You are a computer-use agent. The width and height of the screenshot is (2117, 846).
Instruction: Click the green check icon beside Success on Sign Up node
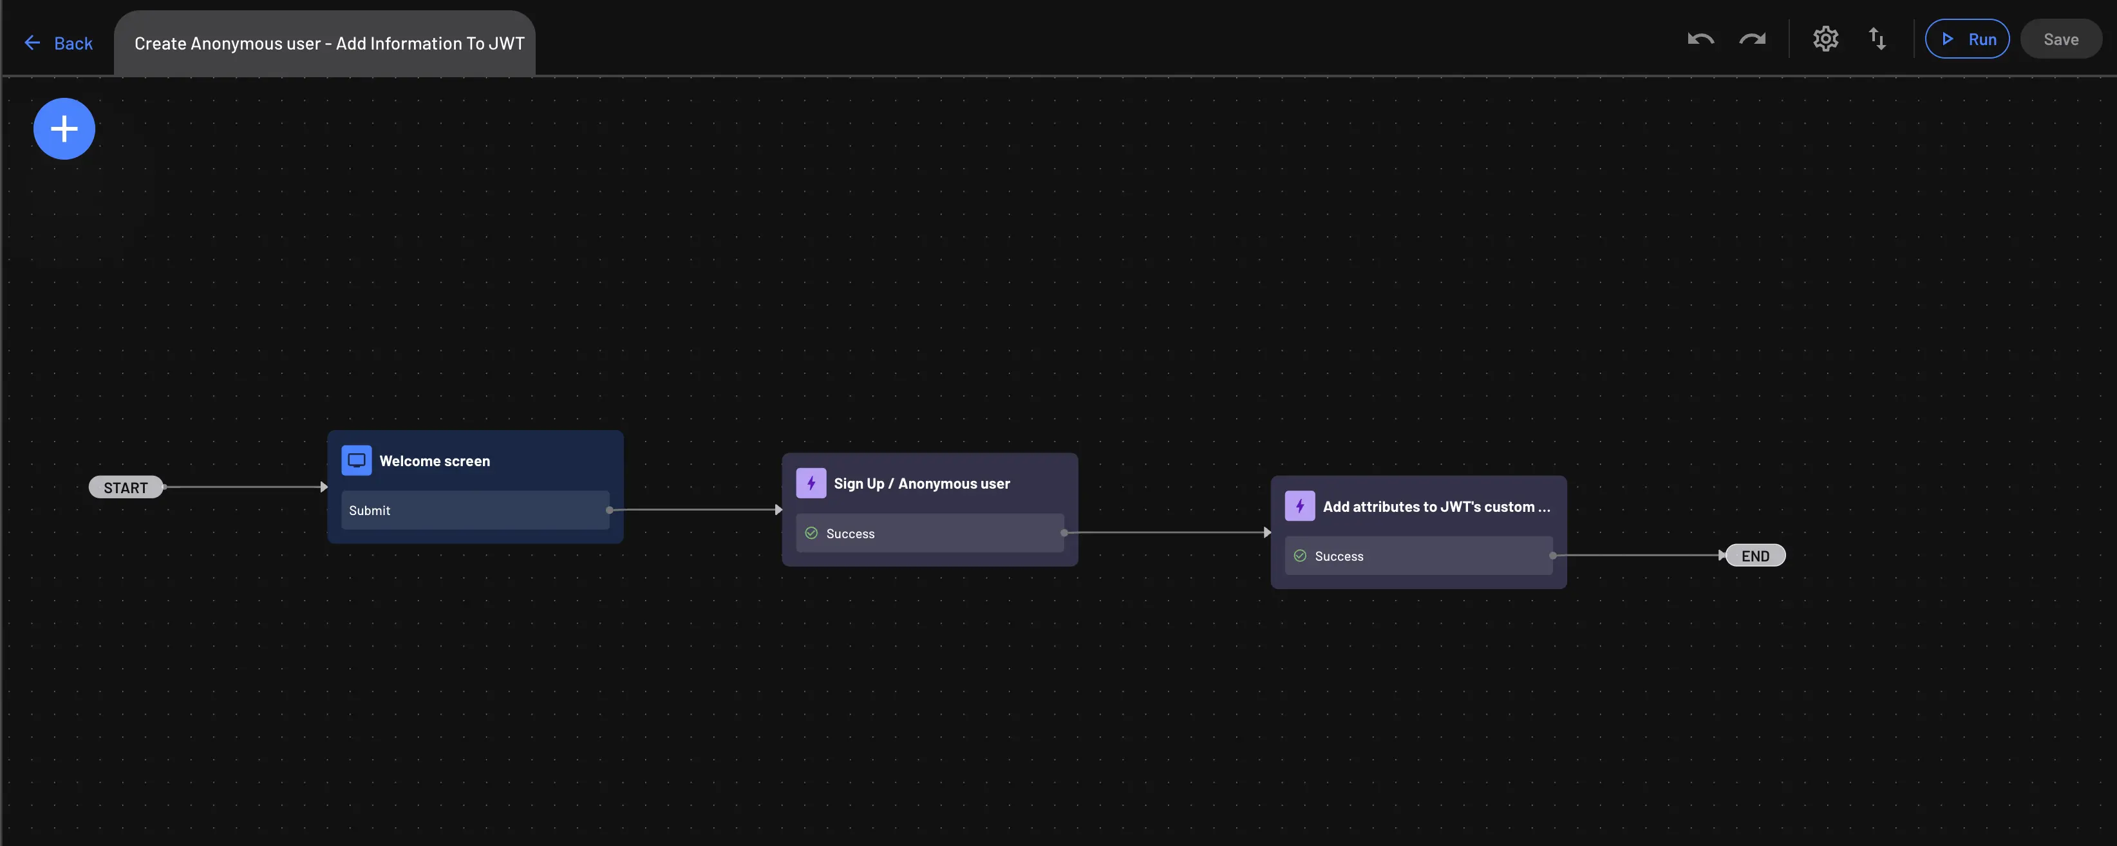point(811,532)
